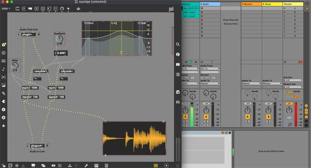The height and width of the screenshot is (168, 311).
Task: Click the lower Post button on Master sends
Action: [297, 97]
